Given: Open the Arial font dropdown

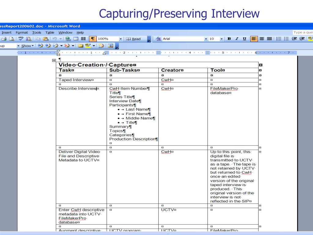Looking at the screenshot, I should point(206,39).
